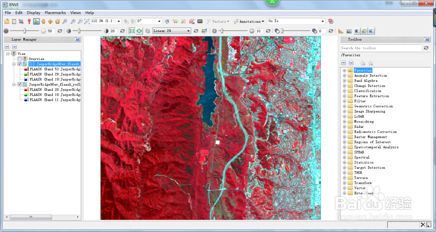436x232 pixels.
Task: Collapse the View tree node
Action: click(8, 54)
